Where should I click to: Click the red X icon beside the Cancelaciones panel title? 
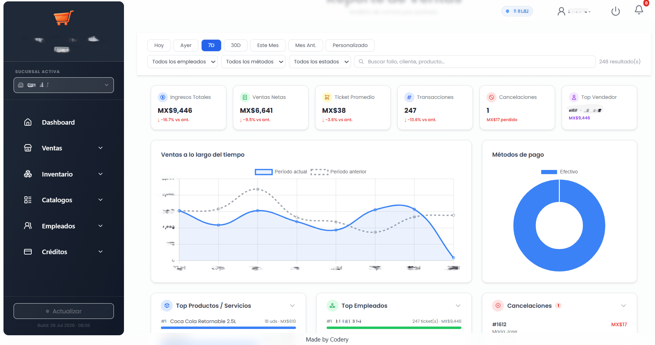coord(498,306)
